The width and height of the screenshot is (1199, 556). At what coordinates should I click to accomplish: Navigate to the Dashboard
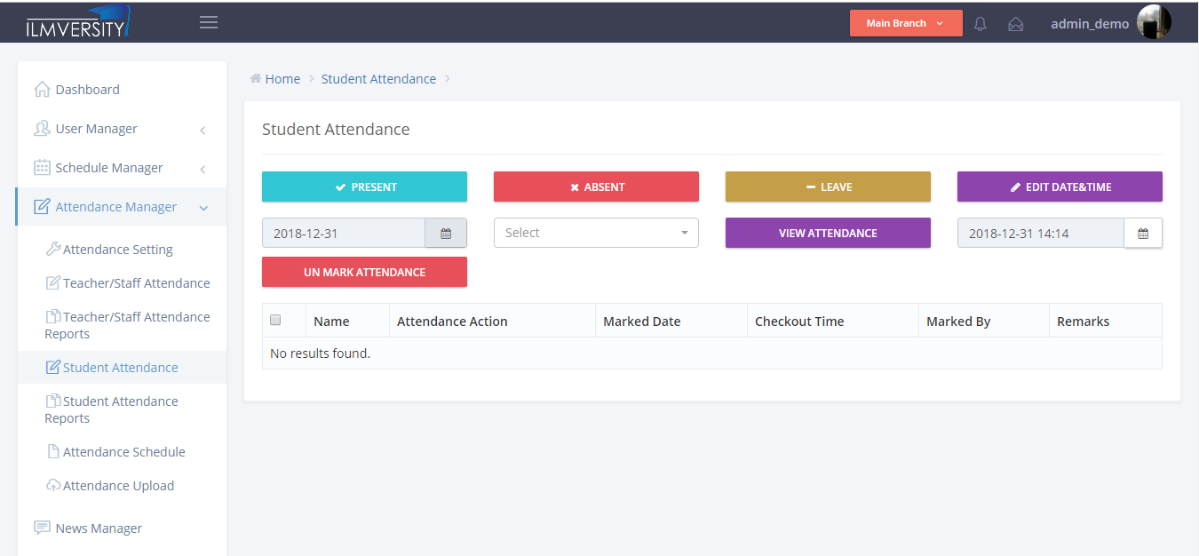[87, 89]
